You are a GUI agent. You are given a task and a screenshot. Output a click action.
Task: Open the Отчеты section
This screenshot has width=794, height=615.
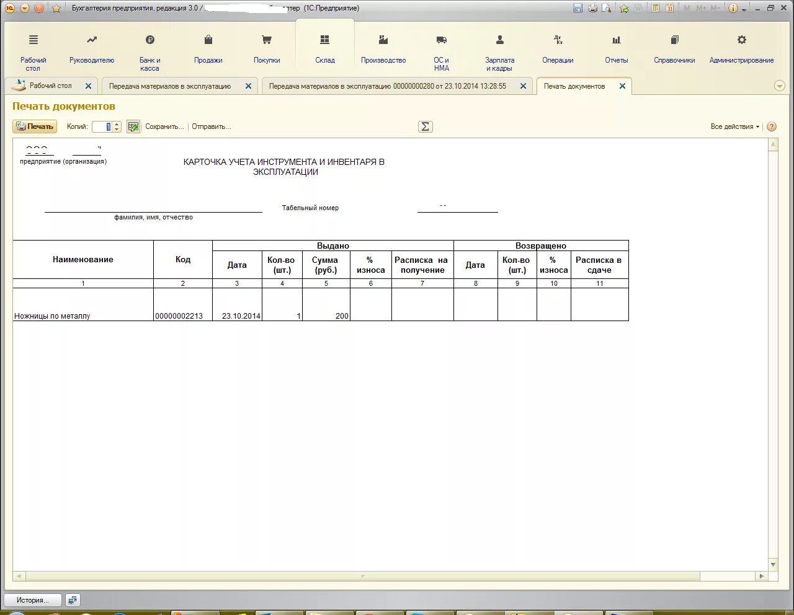[616, 50]
